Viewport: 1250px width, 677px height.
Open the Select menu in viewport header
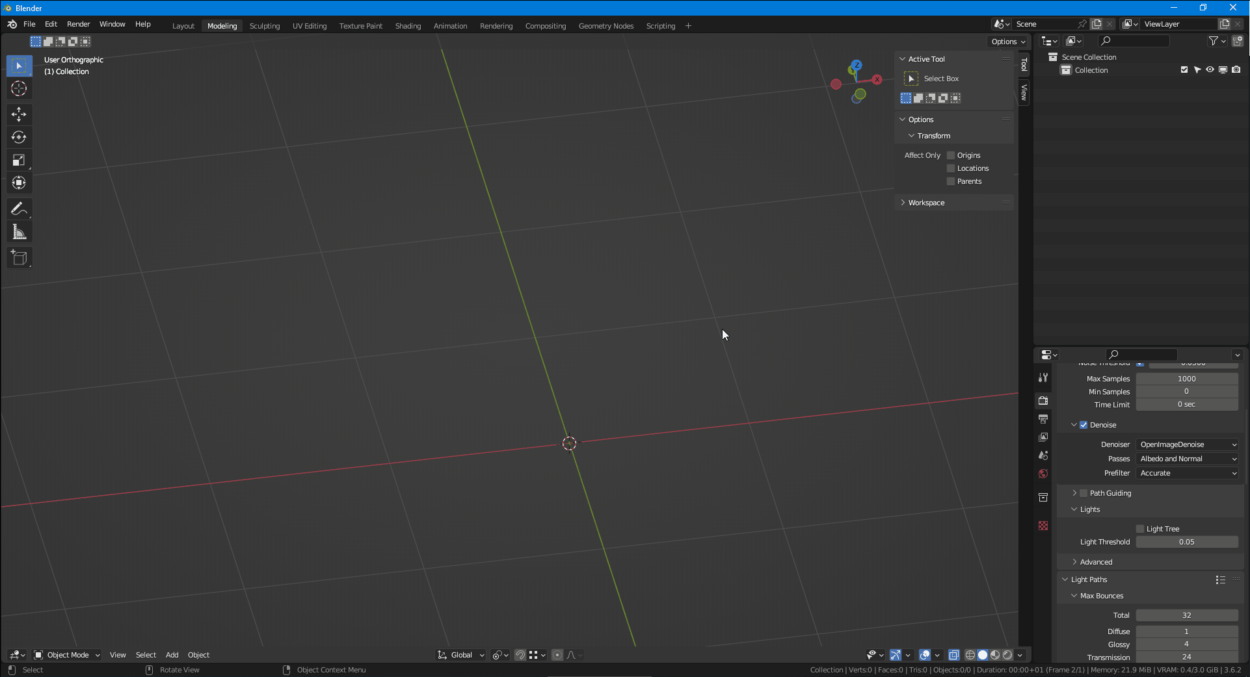[x=146, y=655]
